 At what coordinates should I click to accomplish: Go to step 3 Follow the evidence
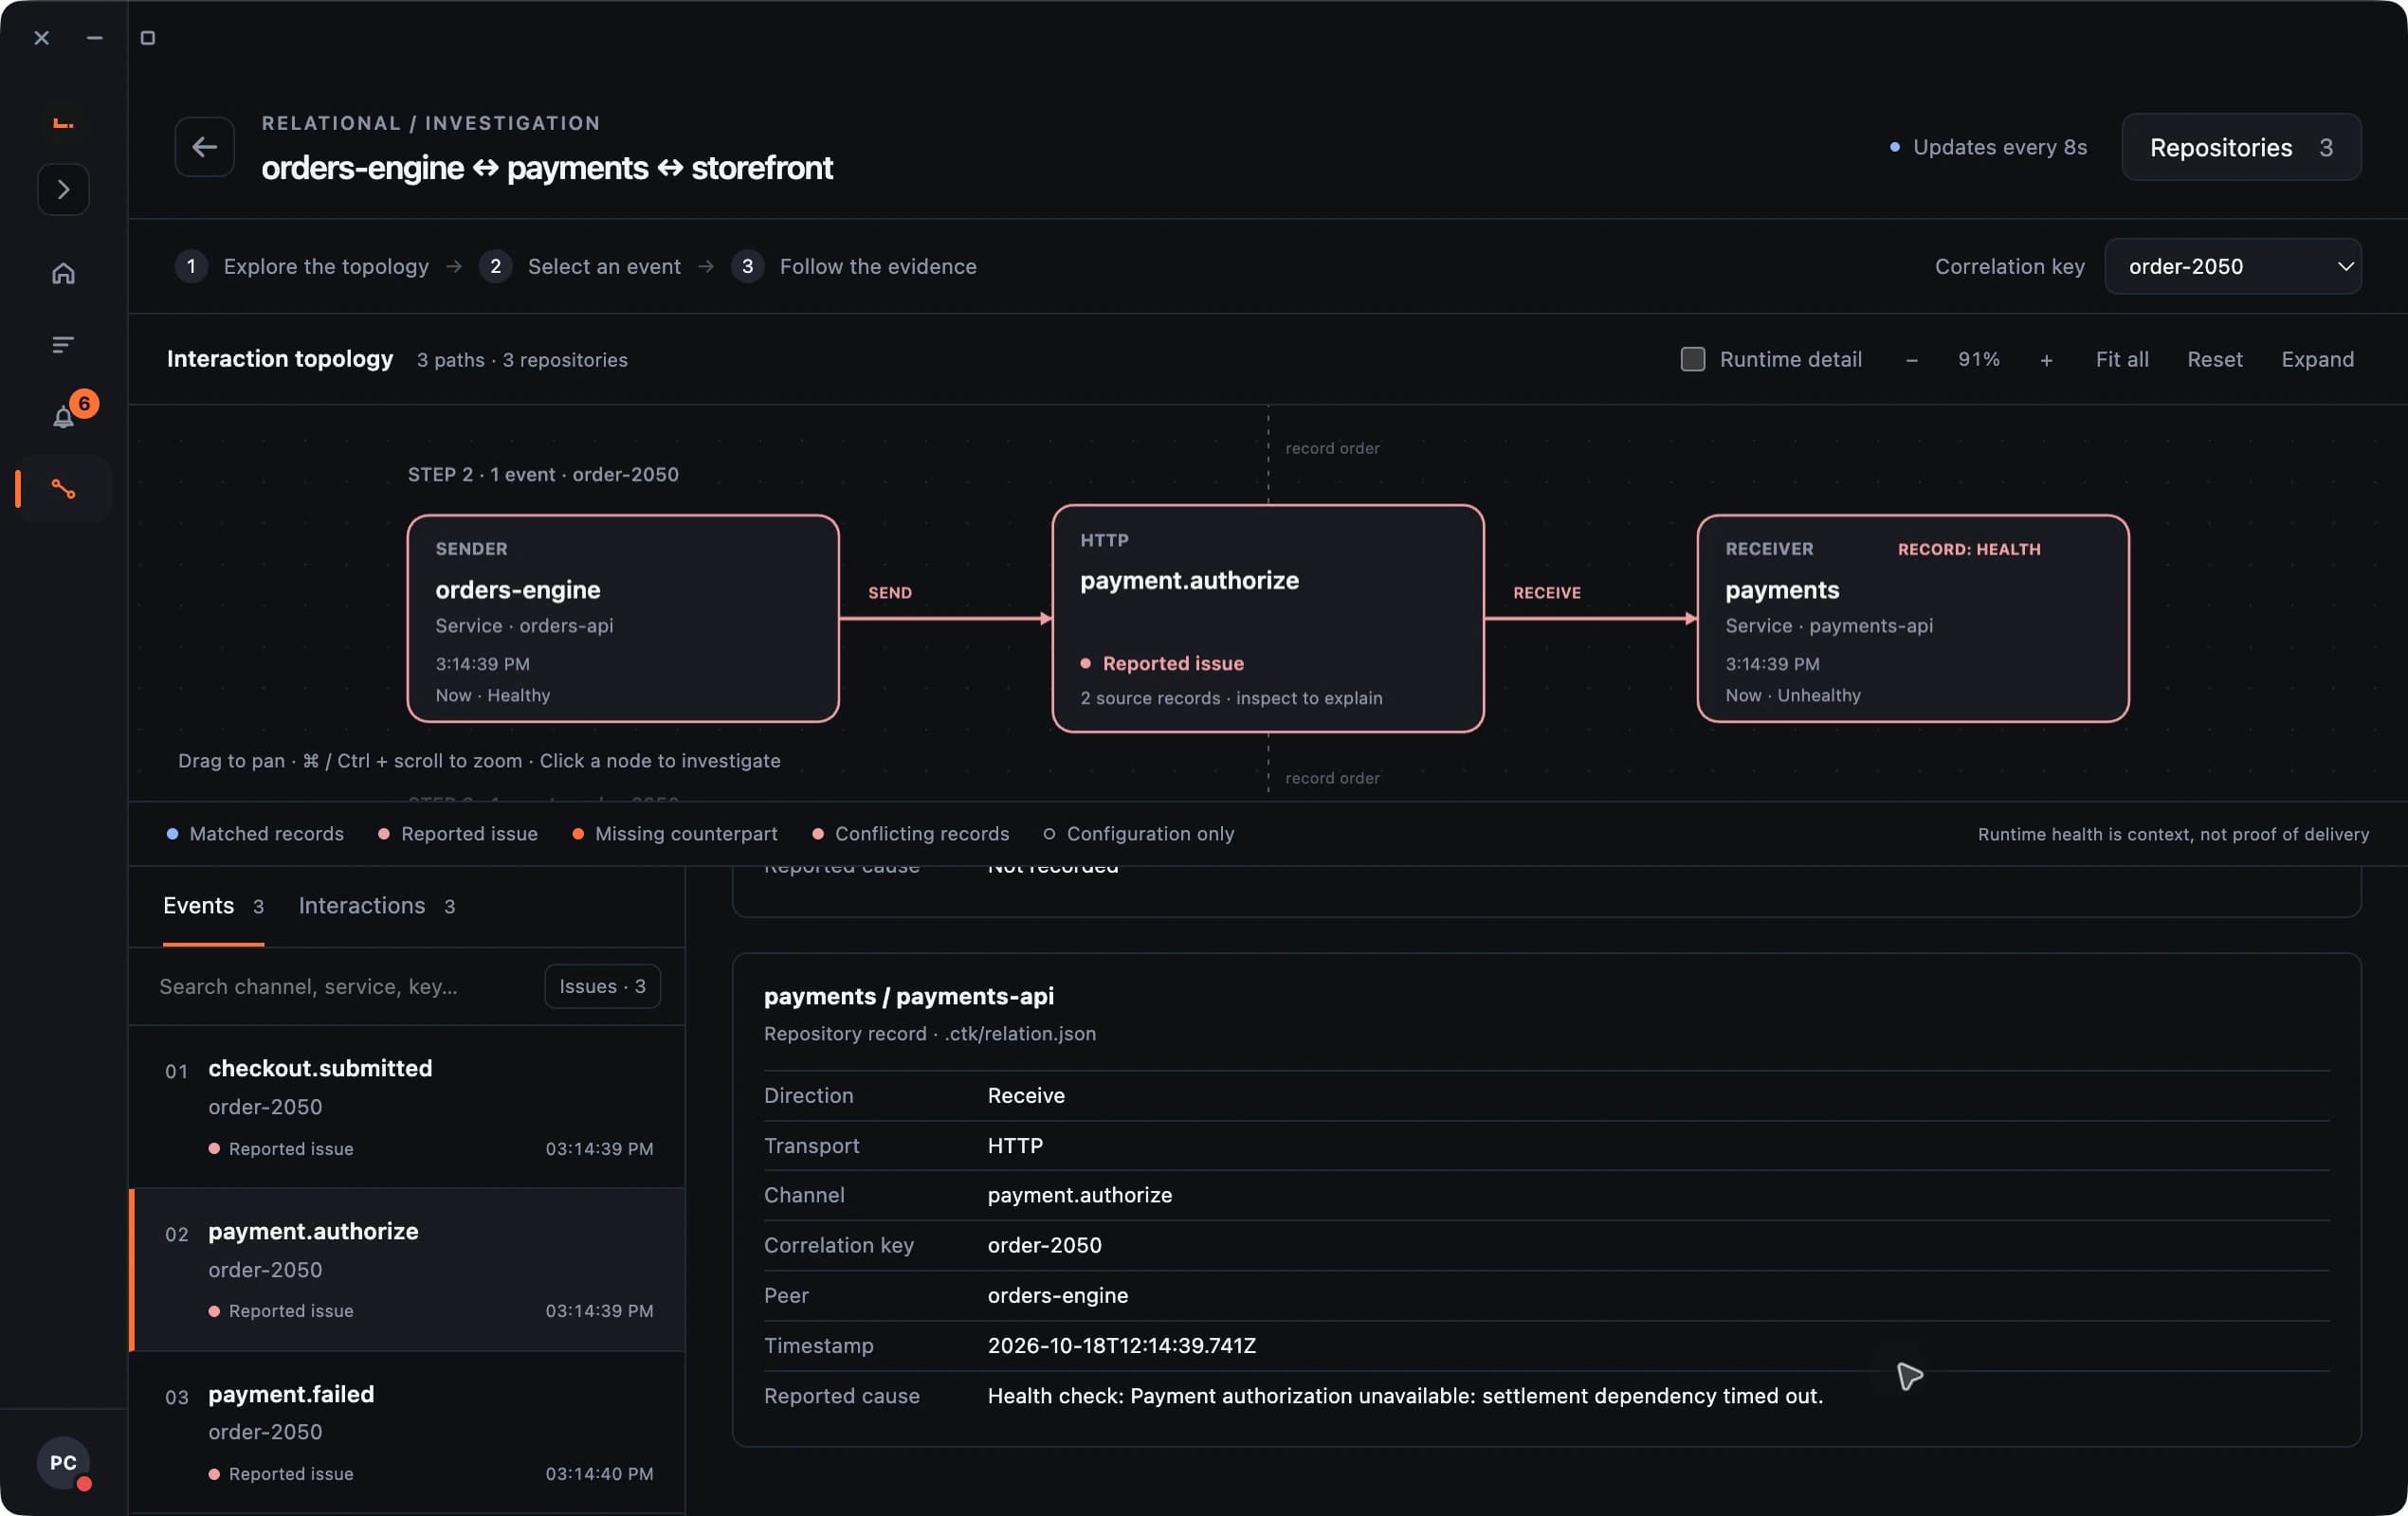tap(854, 266)
